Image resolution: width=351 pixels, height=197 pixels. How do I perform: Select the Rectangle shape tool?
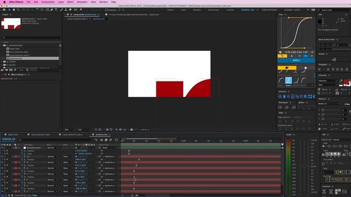48,10
